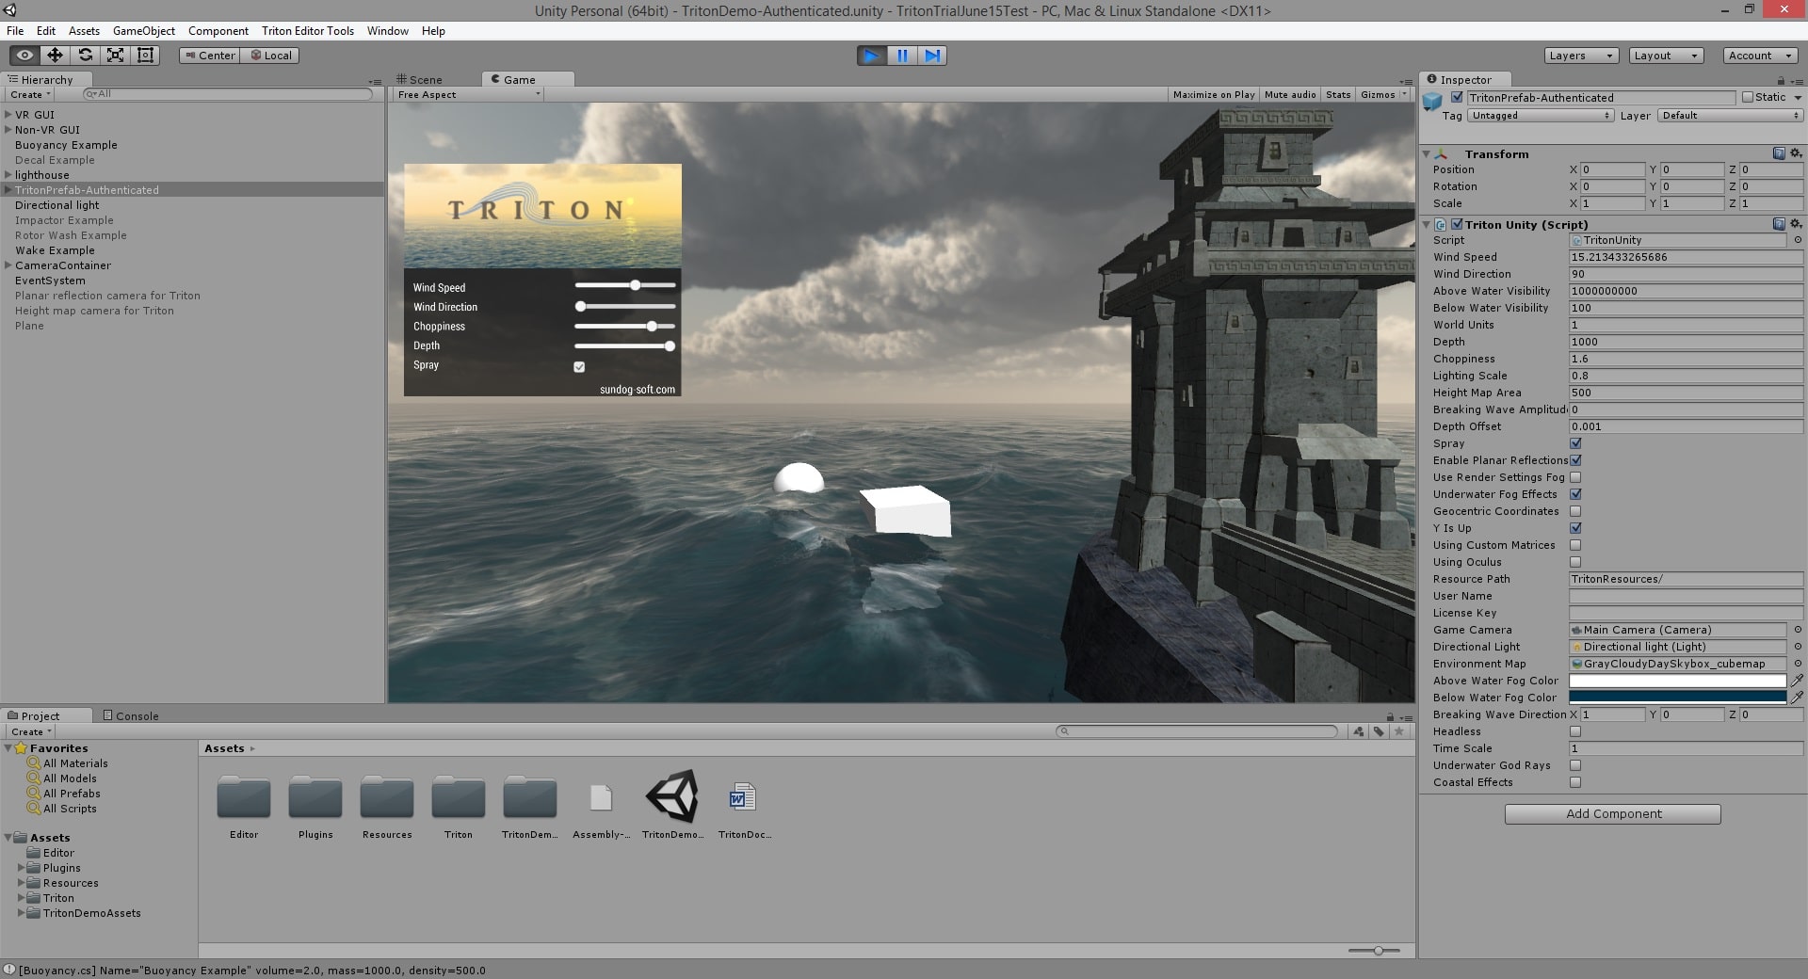This screenshot has height=979, width=1808.
Task: Toggle the Static checkbox
Action: tap(1748, 97)
